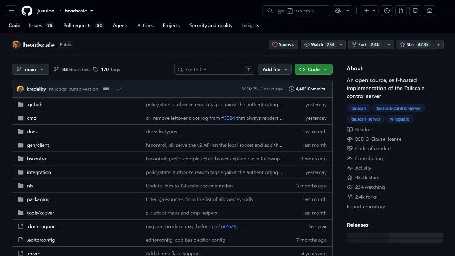Image resolution: width=455 pixels, height=256 pixels.
Task: Star the headscale repository
Action: 415,44
